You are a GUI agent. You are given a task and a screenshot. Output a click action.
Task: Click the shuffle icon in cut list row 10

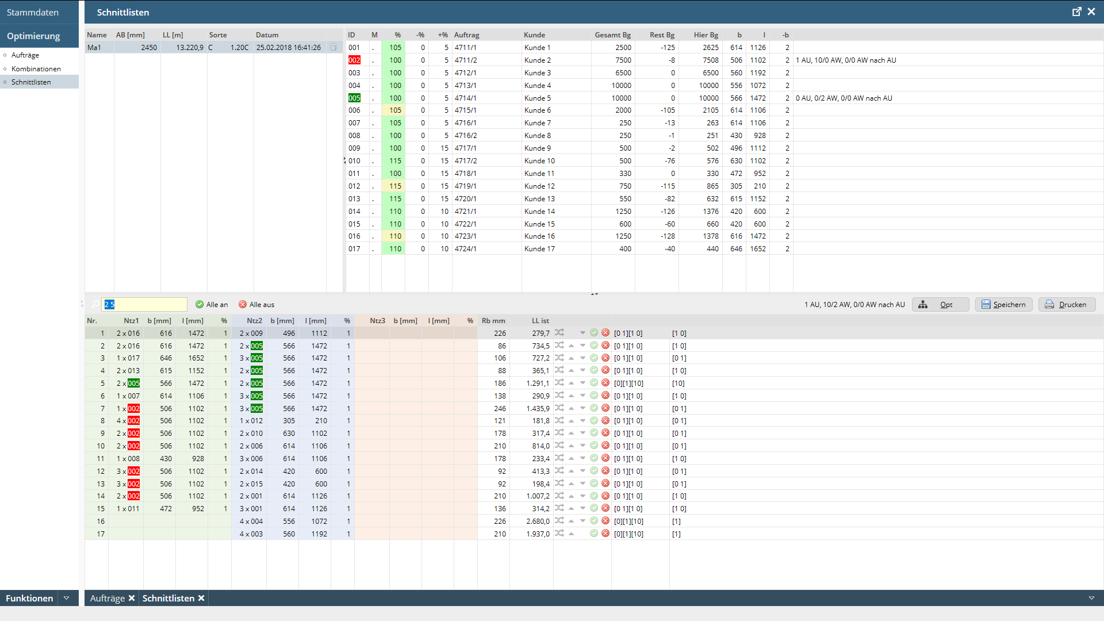(559, 446)
